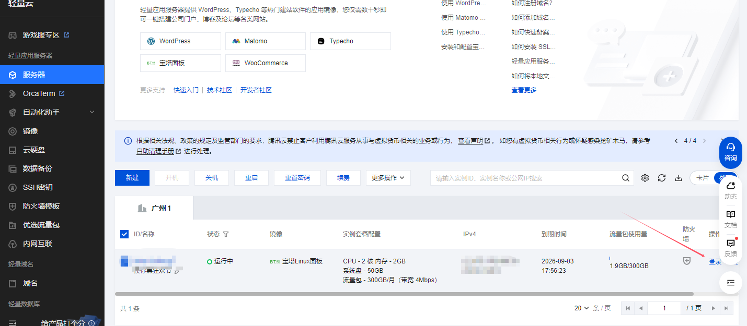
Task: Click the info icon in the notice banner
Action: click(128, 141)
